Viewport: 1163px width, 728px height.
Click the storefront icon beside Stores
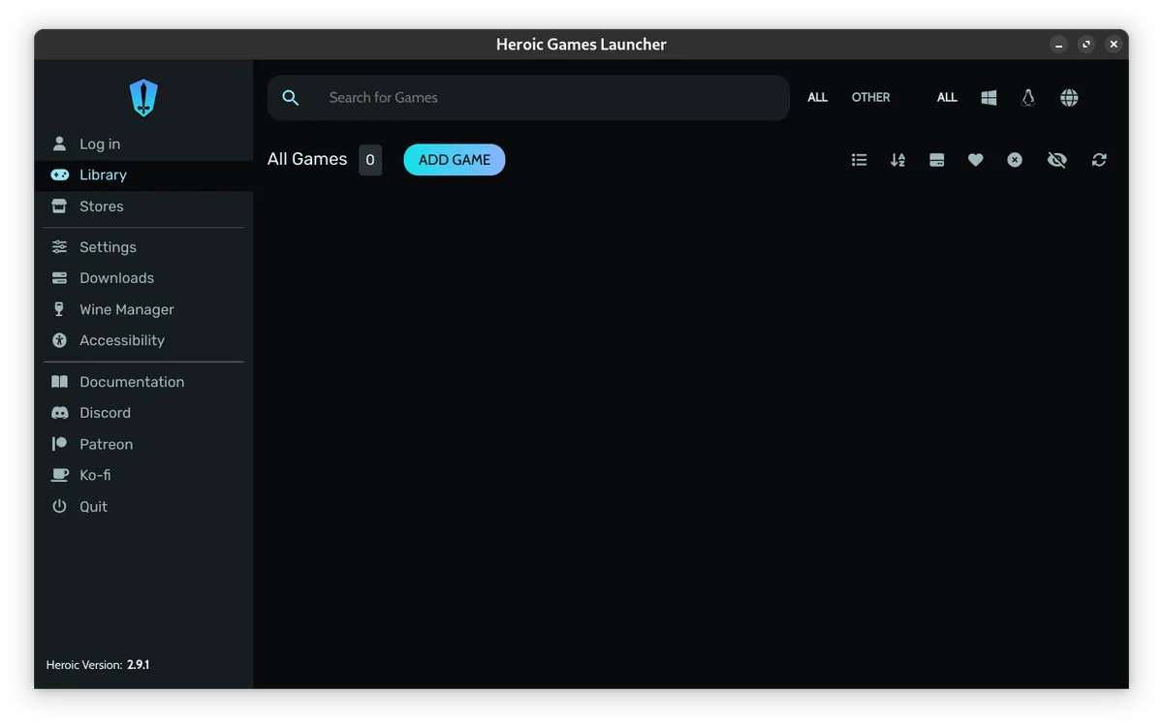point(60,206)
